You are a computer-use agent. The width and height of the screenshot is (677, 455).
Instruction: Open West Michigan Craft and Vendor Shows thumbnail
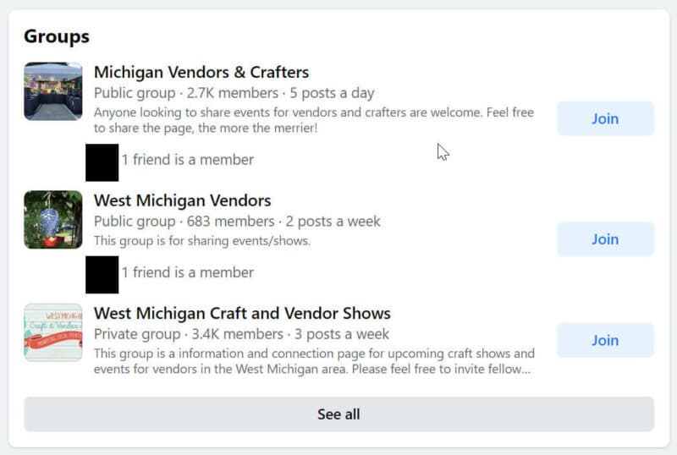(52, 332)
